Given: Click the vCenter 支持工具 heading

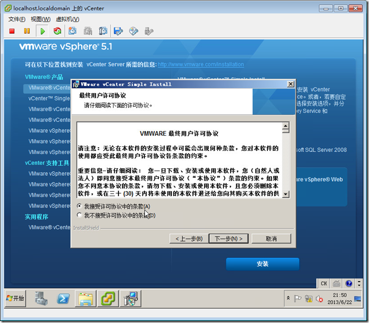Looking at the screenshot, I should (47, 163).
